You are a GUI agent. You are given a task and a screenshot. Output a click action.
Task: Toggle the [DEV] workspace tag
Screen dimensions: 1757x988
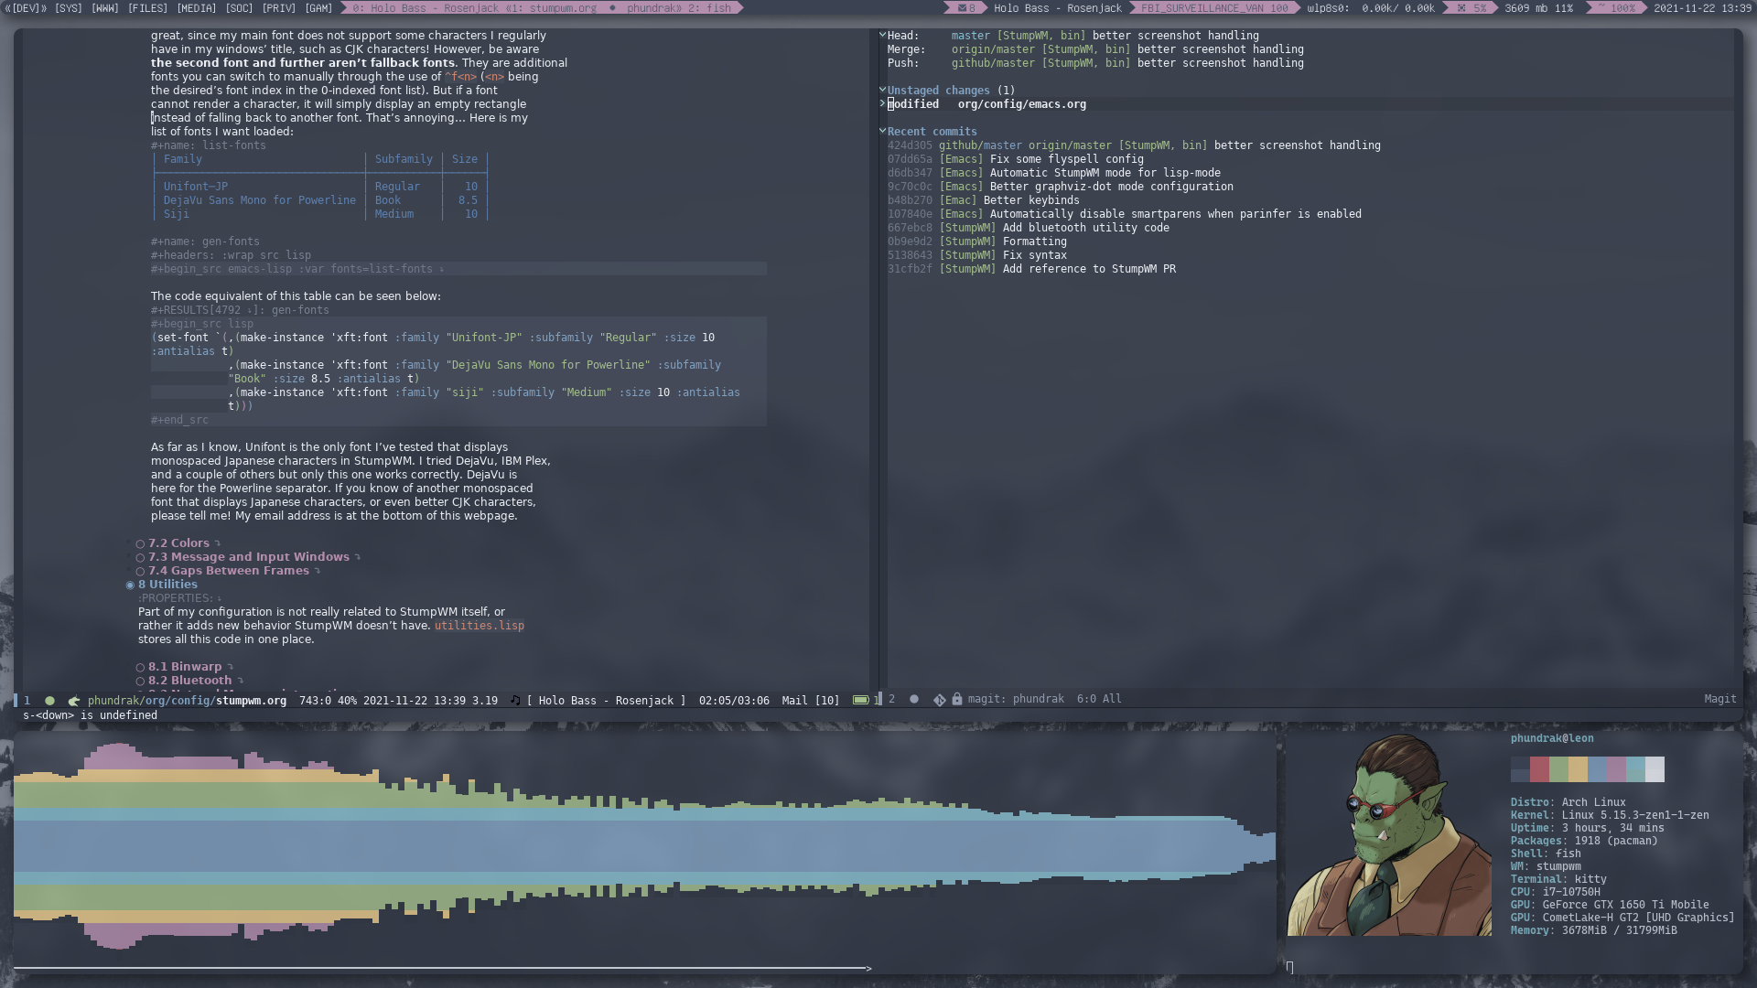(23, 8)
